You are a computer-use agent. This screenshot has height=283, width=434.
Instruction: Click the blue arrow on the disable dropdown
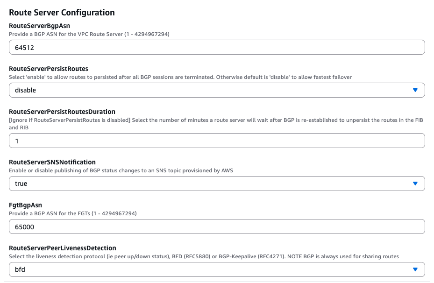tap(415, 90)
